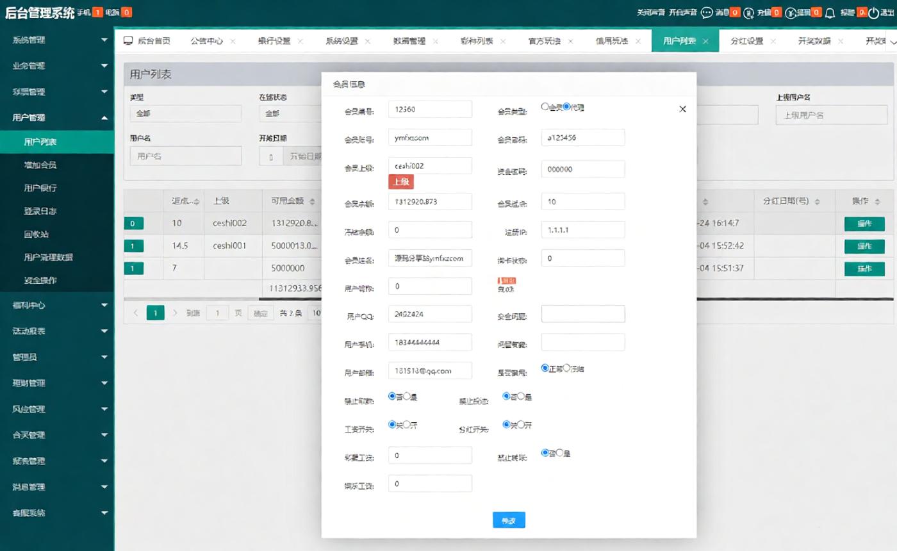
Task: Sort the 操作 column with its arrows
Action: pyautogui.click(x=877, y=202)
